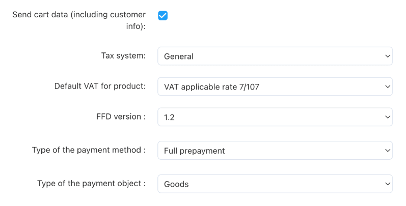
Task: Open the Type of the payment method dropdown
Action: (275, 151)
